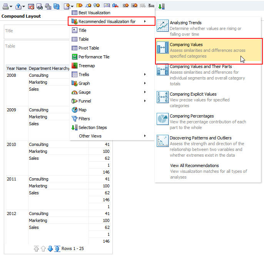Click the Print and export options icon
This screenshot has height=255, width=264.
click(48, 6)
